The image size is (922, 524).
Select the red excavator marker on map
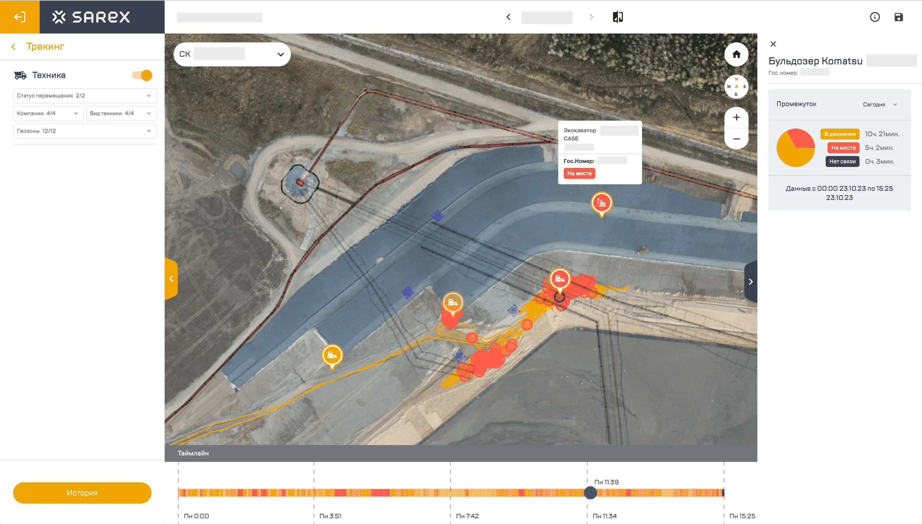[x=601, y=203]
